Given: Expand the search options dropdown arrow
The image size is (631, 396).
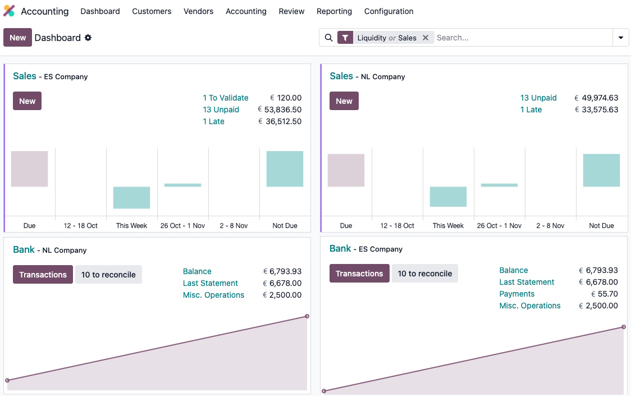Looking at the screenshot, I should tap(620, 38).
